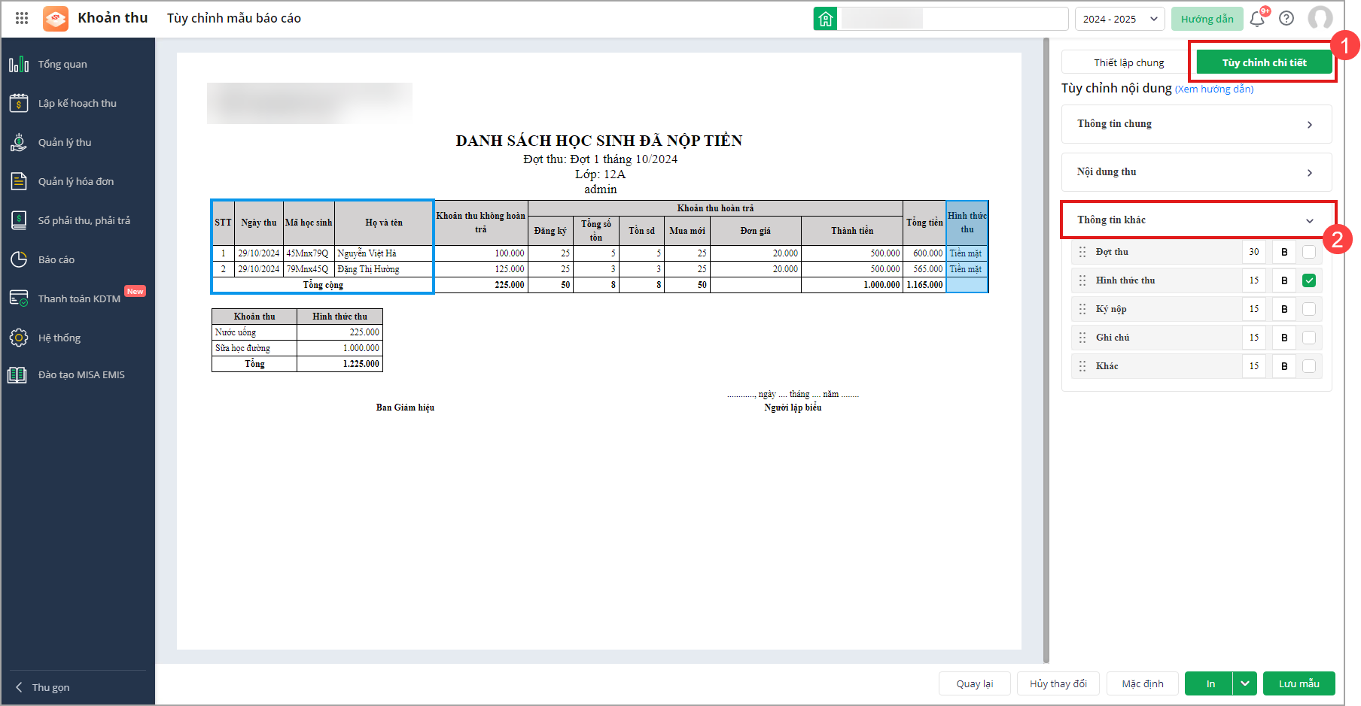Click the report preview vertical scrollbar

point(1046,350)
